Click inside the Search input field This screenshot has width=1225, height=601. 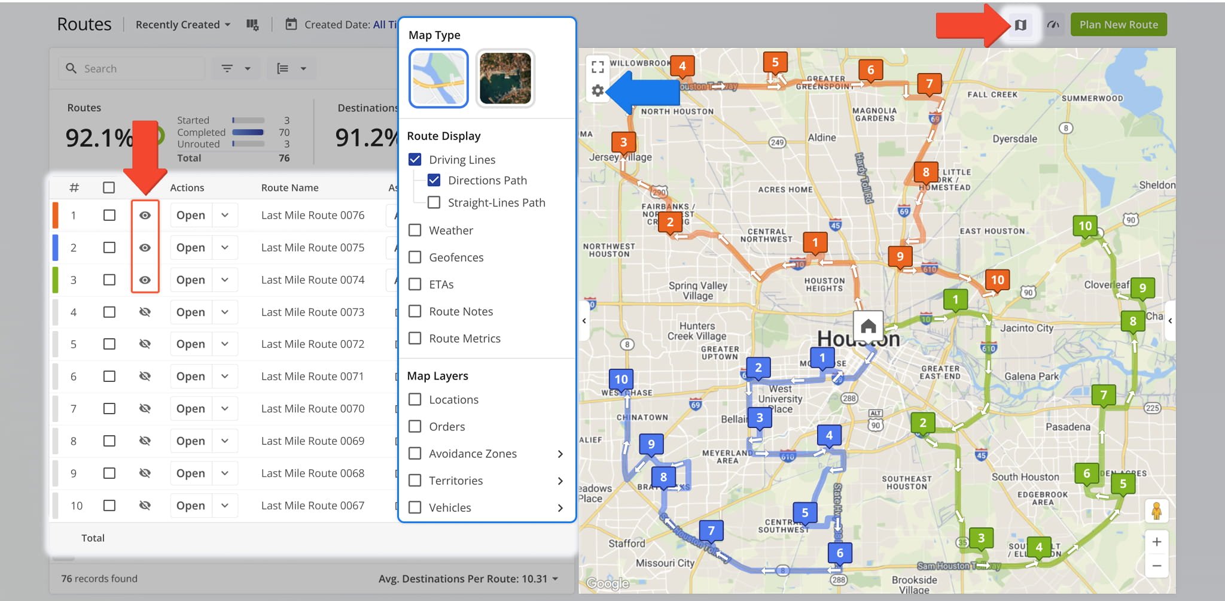click(132, 68)
